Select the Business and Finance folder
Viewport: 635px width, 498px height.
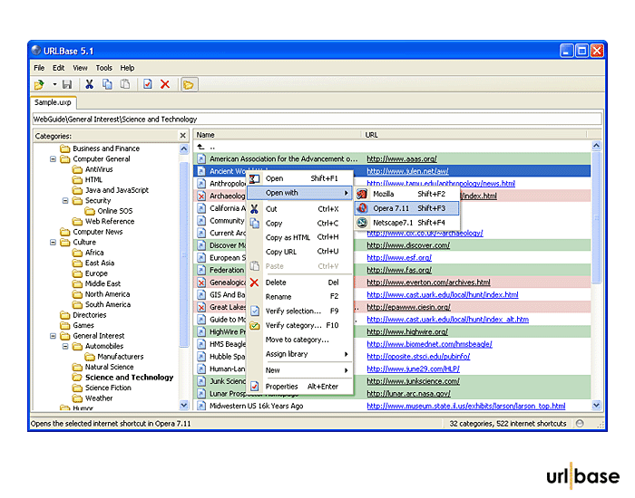pos(106,148)
